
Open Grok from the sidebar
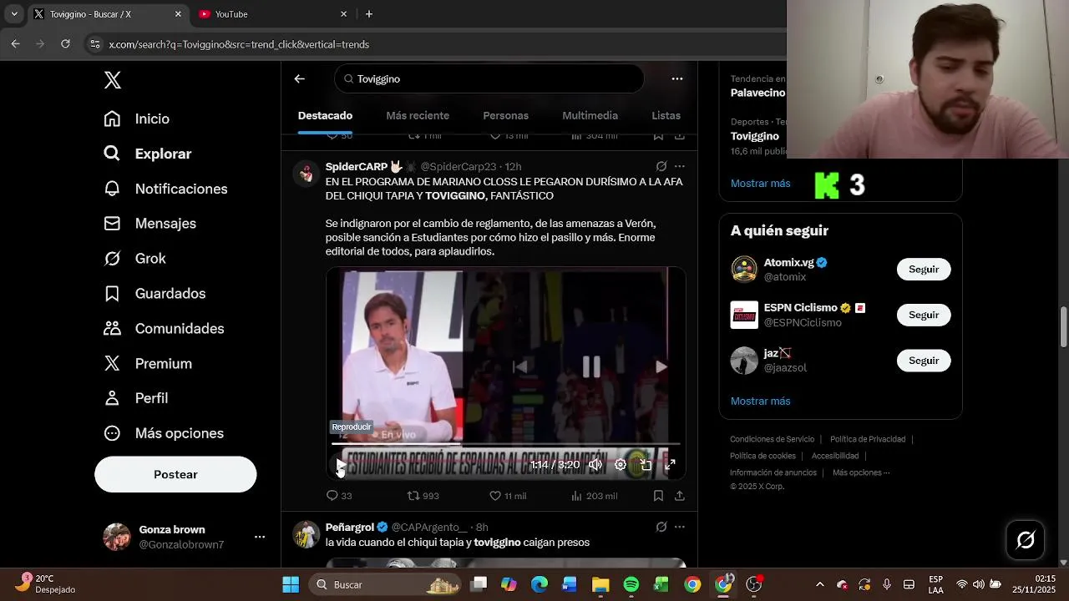click(x=134, y=259)
